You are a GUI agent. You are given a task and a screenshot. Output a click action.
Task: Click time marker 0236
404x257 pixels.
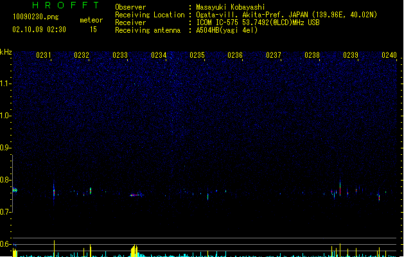coord(235,55)
